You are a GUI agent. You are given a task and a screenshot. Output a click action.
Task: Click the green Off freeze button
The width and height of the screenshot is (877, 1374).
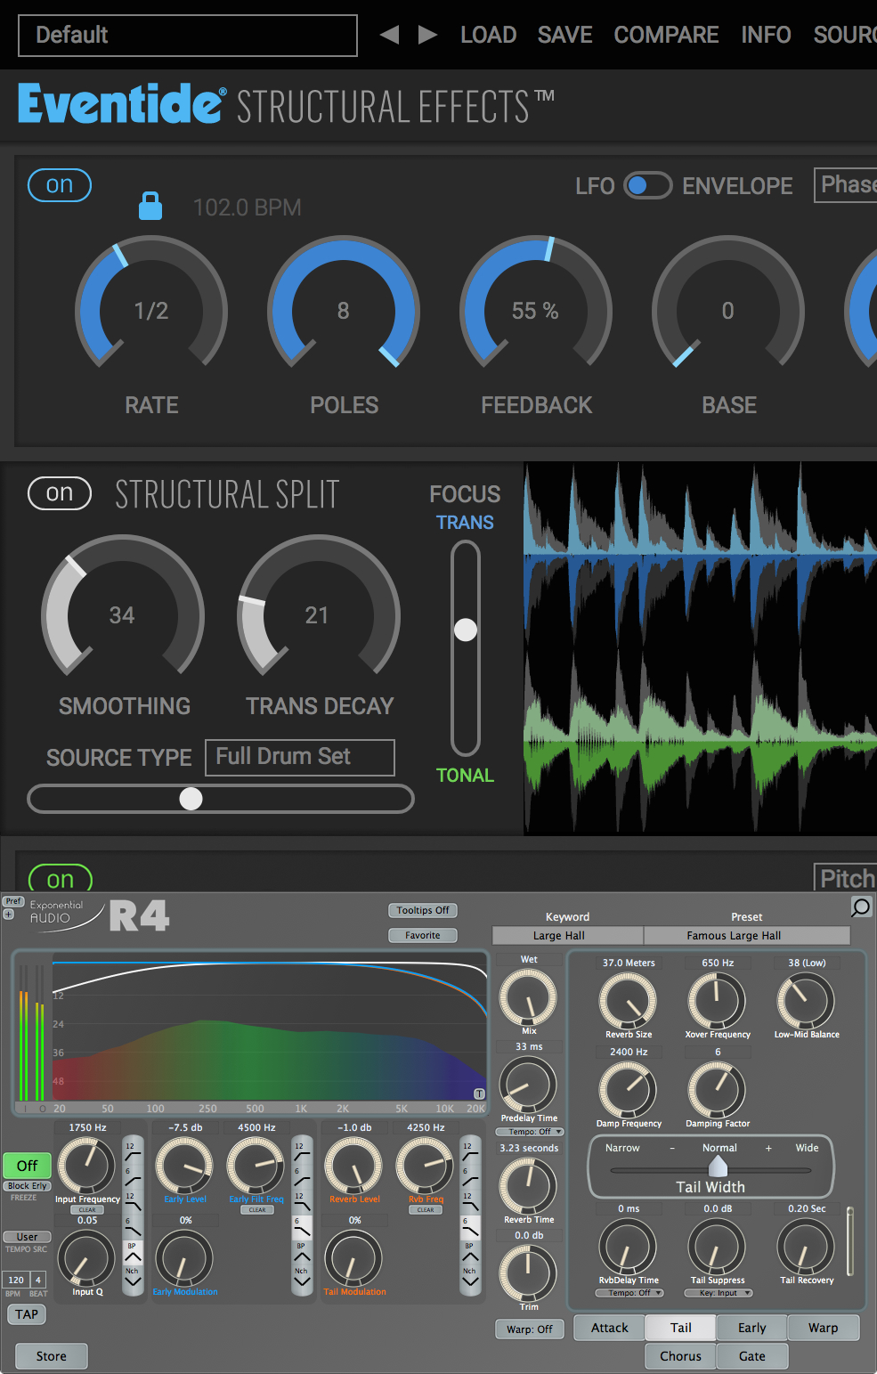tap(27, 1166)
